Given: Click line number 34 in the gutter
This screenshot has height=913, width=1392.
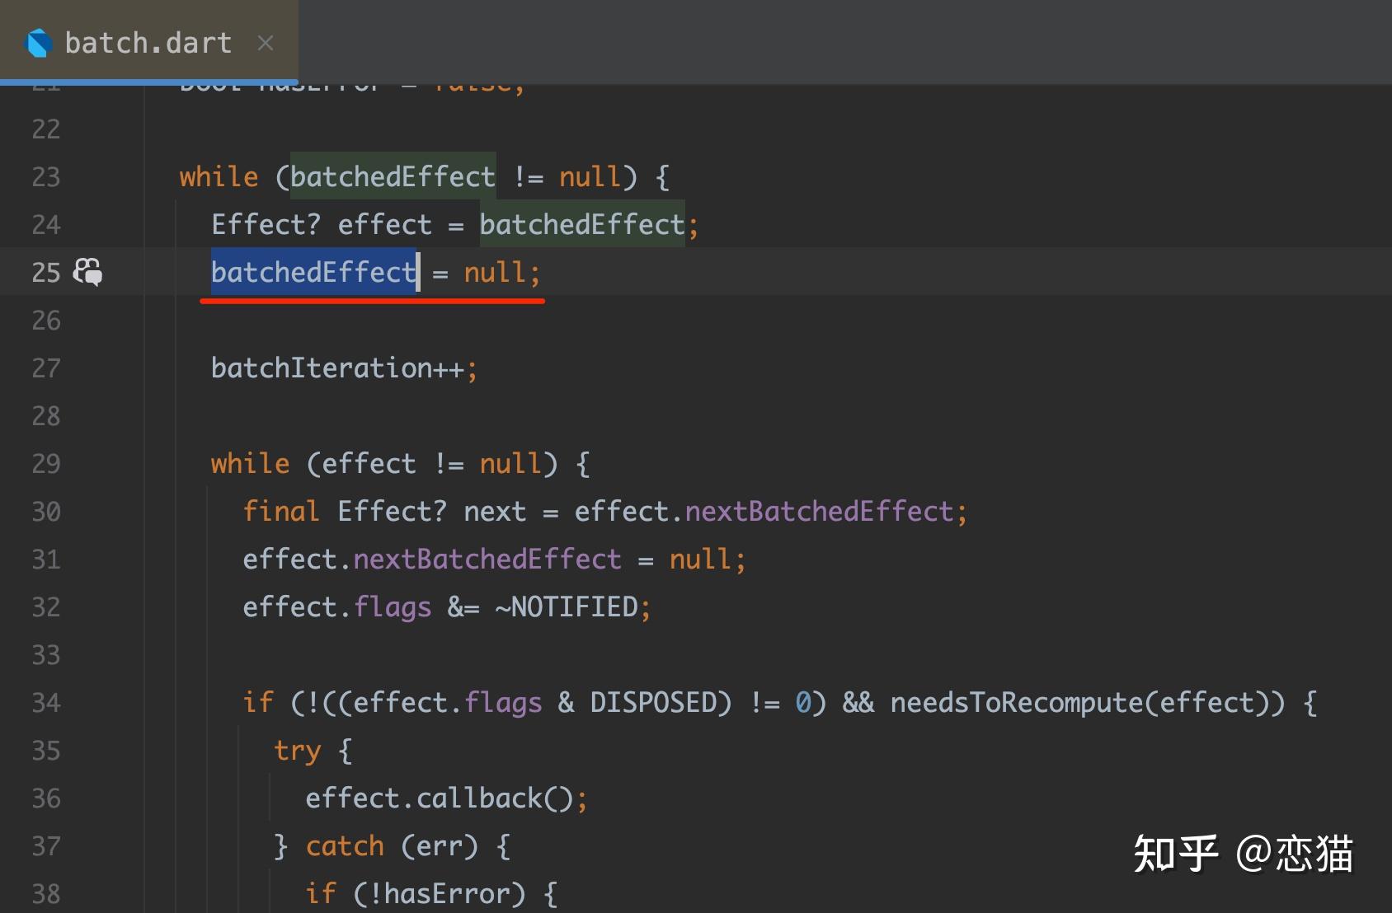Looking at the screenshot, I should coord(46,703).
